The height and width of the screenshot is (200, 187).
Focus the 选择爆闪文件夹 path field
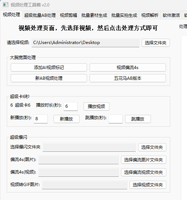[89, 147]
